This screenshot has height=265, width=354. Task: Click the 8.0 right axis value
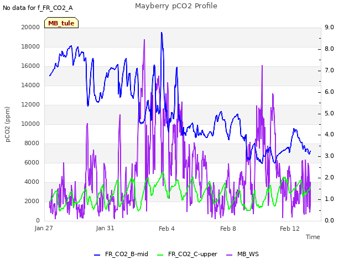[329, 49]
